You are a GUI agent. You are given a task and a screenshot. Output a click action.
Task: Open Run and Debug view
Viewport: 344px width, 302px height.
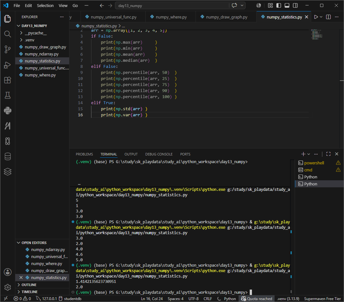(7, 65)
